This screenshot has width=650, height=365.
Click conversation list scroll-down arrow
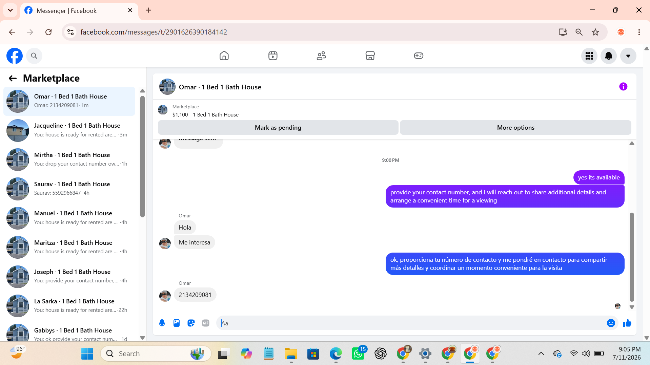tap(142, 338)
